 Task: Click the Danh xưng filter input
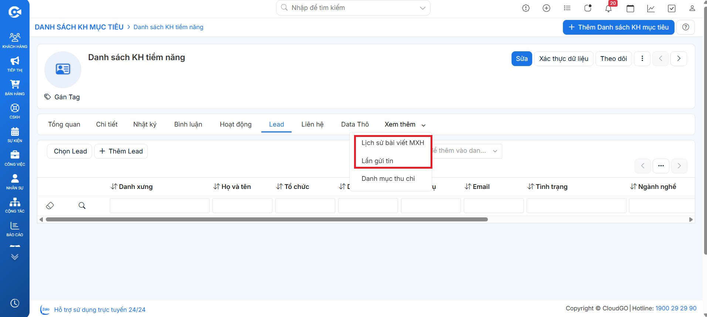(x=160, y=206)
